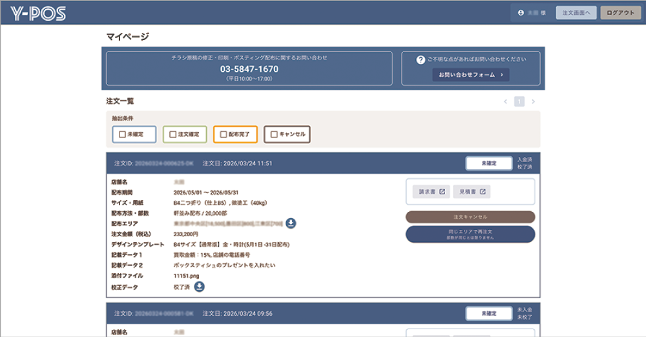Click 未確定 status on 09:56 order

tap(488, 314)
